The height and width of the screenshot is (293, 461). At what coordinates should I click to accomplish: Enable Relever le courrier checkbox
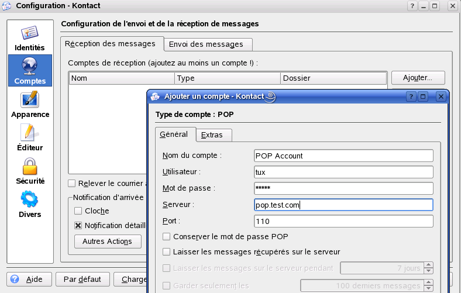(x=72, y=184)
